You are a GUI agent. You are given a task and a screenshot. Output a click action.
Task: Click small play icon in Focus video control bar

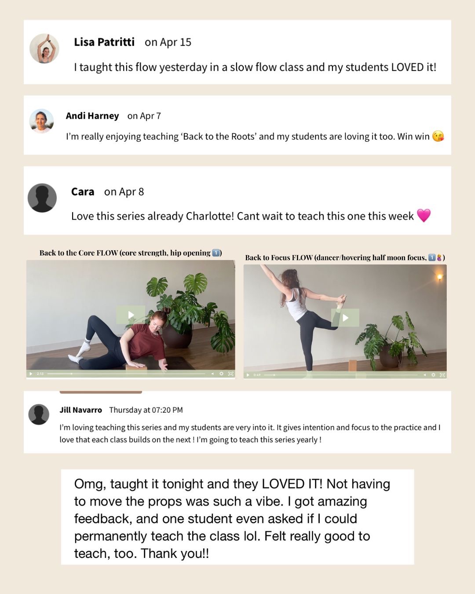click(x=248, y=375)
